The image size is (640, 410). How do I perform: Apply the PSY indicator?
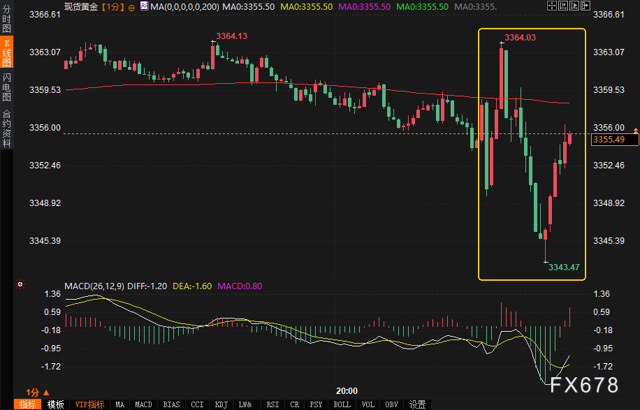[x=316, y=404]
